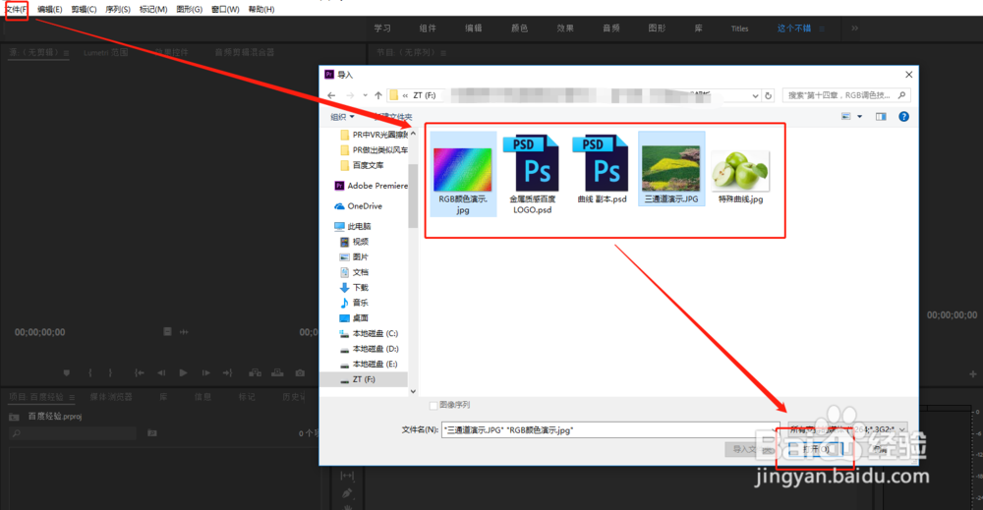Open the 百度文库 folder in sidebar
Screen dimensions: 983x510
pyautogui.click(x=361, y=165)
